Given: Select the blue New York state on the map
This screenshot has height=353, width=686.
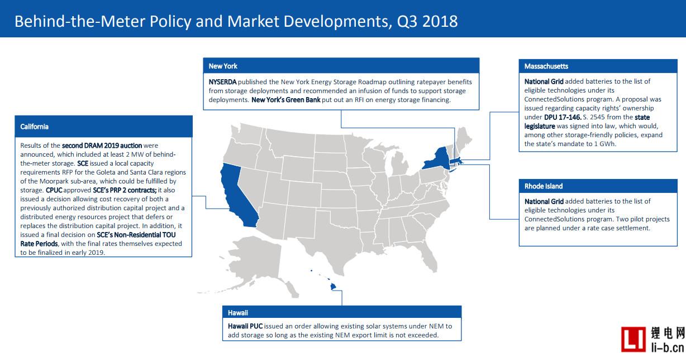Looking at the screenshot, I should (436, 158).
